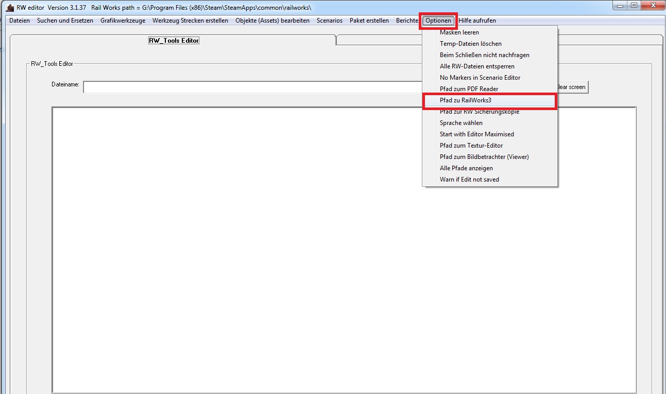Choose Masken leeren option
666x394 pixels.
[490, 32]
